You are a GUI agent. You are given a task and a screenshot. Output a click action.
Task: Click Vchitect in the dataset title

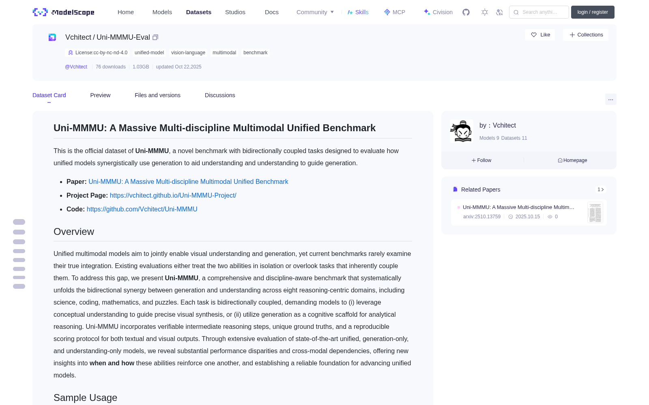(x=78, y=37)
